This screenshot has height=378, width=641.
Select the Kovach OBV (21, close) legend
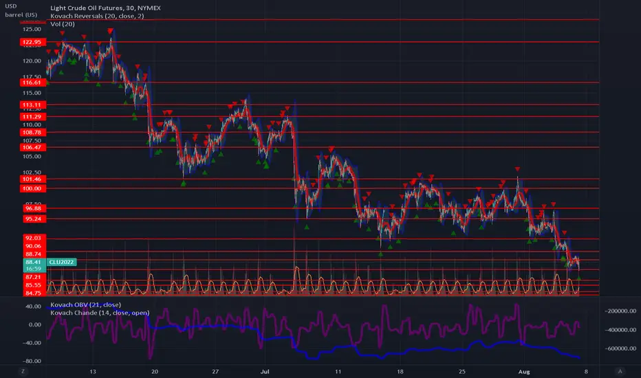point(85,304)
